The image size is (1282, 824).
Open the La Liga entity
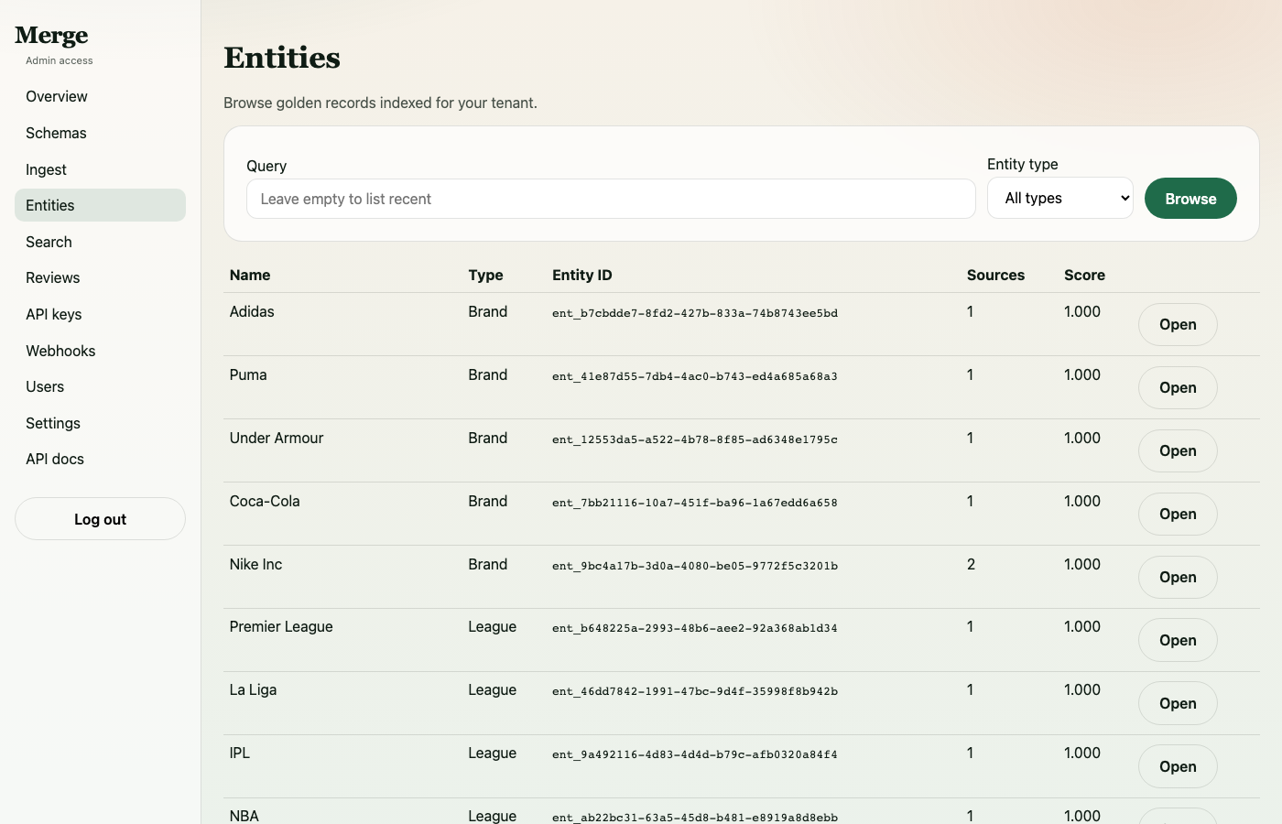click(1178, 703)
